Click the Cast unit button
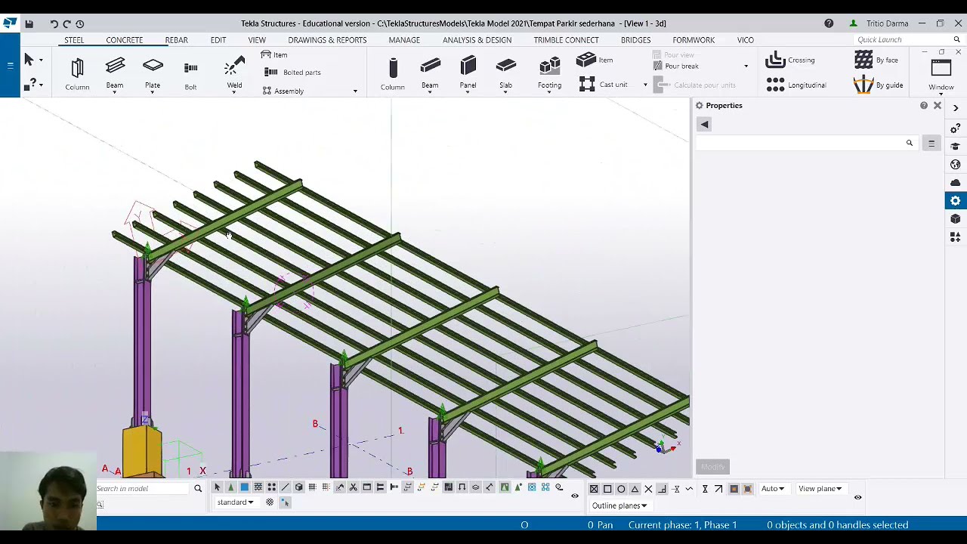Screen dimensions: 967x544 coord(604,85)
